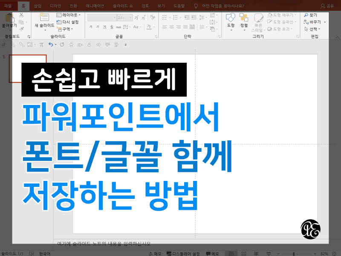Align paragraph text to the left
Screen dimensions: 341x256
[165, 27]
